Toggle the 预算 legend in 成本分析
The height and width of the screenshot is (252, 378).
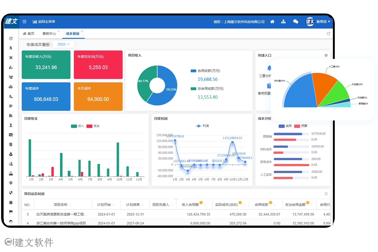301,126
